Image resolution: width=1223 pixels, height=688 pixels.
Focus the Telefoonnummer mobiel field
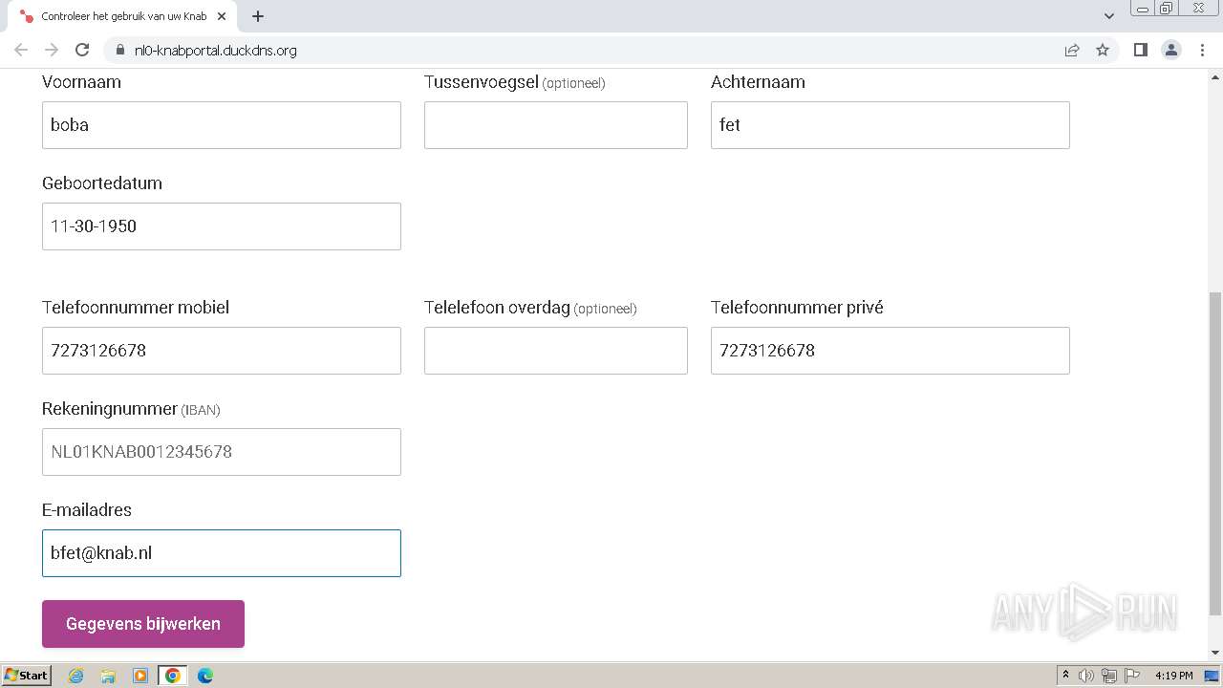tap(222, 351)
